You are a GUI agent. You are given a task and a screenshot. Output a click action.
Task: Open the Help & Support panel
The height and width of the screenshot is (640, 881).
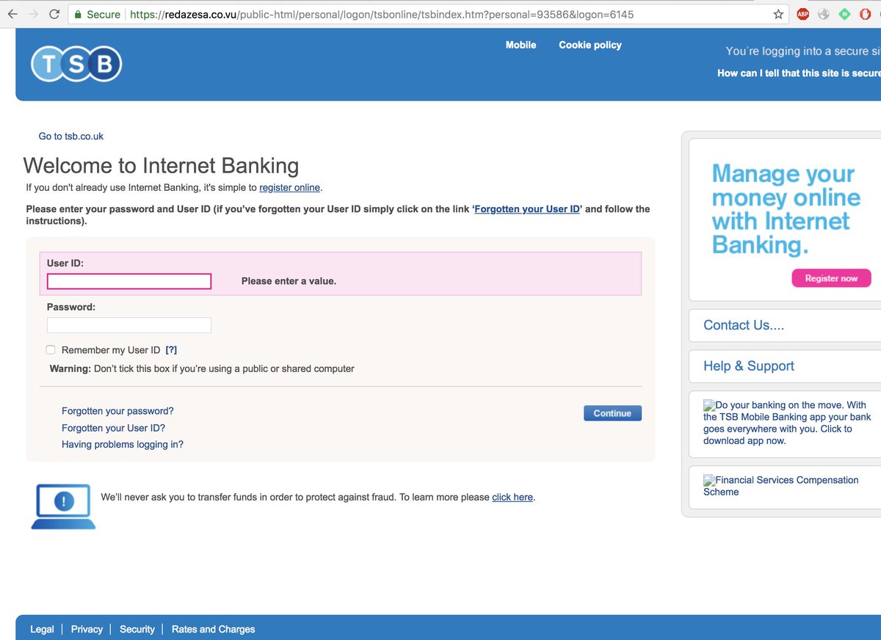[785, 366]
